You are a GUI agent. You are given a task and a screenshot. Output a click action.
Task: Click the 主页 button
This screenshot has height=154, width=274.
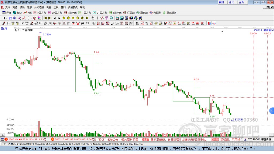pos(243,2)
